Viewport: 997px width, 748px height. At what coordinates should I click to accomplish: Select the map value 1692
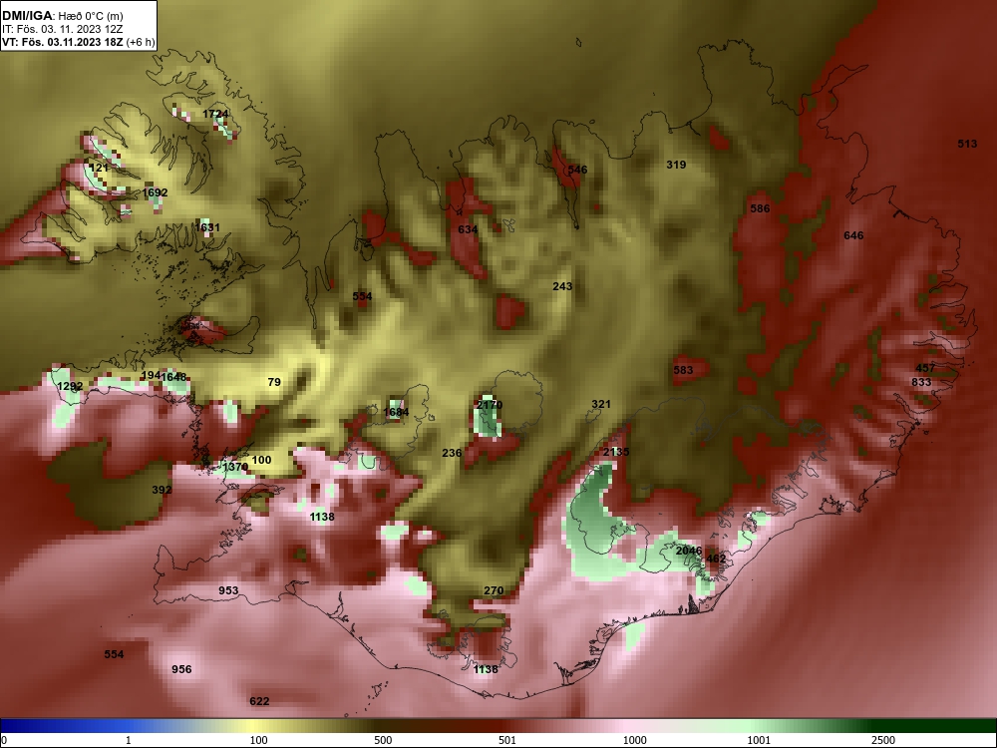156,192
